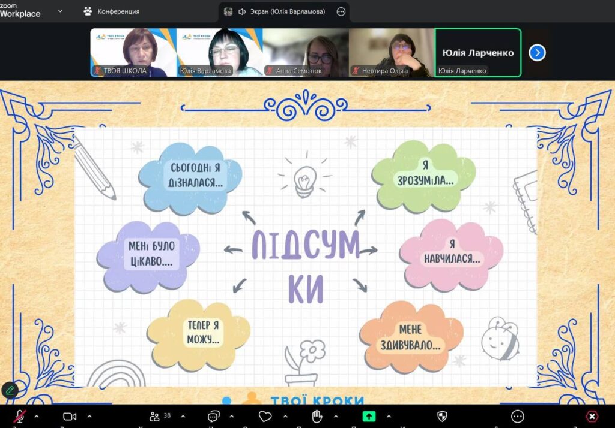Image resolution: width=615 pixels, height=428 pixels.
Task: Expand audio settings arrow beside microphone
Action: click(x=37, y=416)
